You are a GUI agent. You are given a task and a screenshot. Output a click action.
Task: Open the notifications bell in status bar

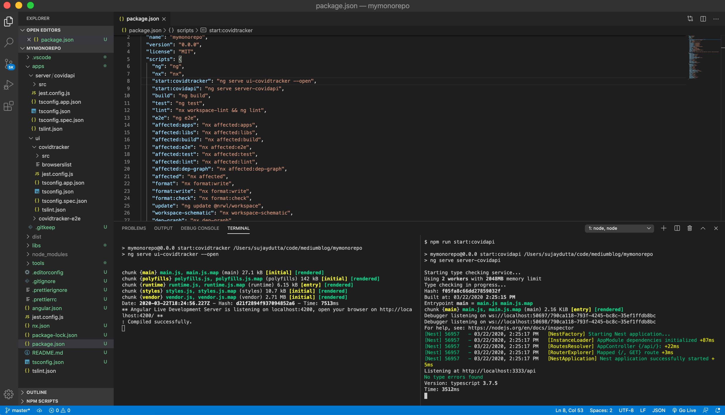(x=718, y=410)
